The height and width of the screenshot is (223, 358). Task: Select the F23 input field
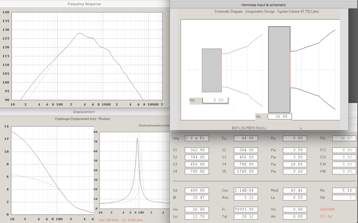pyautogui.click(x=344, y=157)
